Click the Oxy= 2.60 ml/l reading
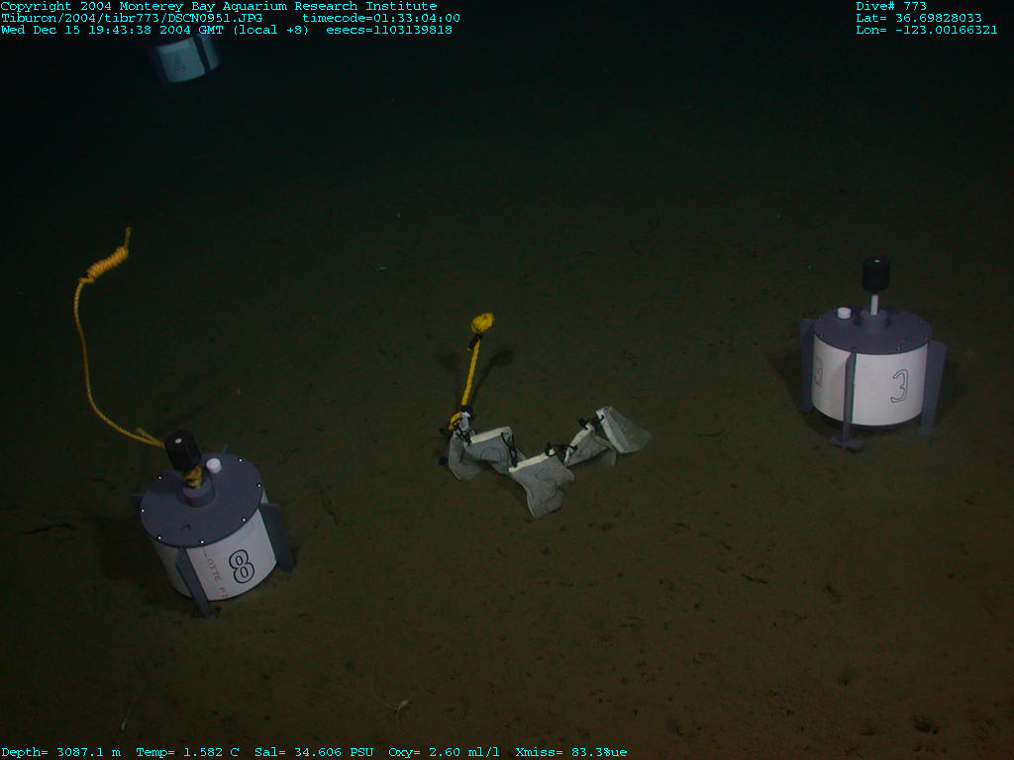 [x=444, y=752]
